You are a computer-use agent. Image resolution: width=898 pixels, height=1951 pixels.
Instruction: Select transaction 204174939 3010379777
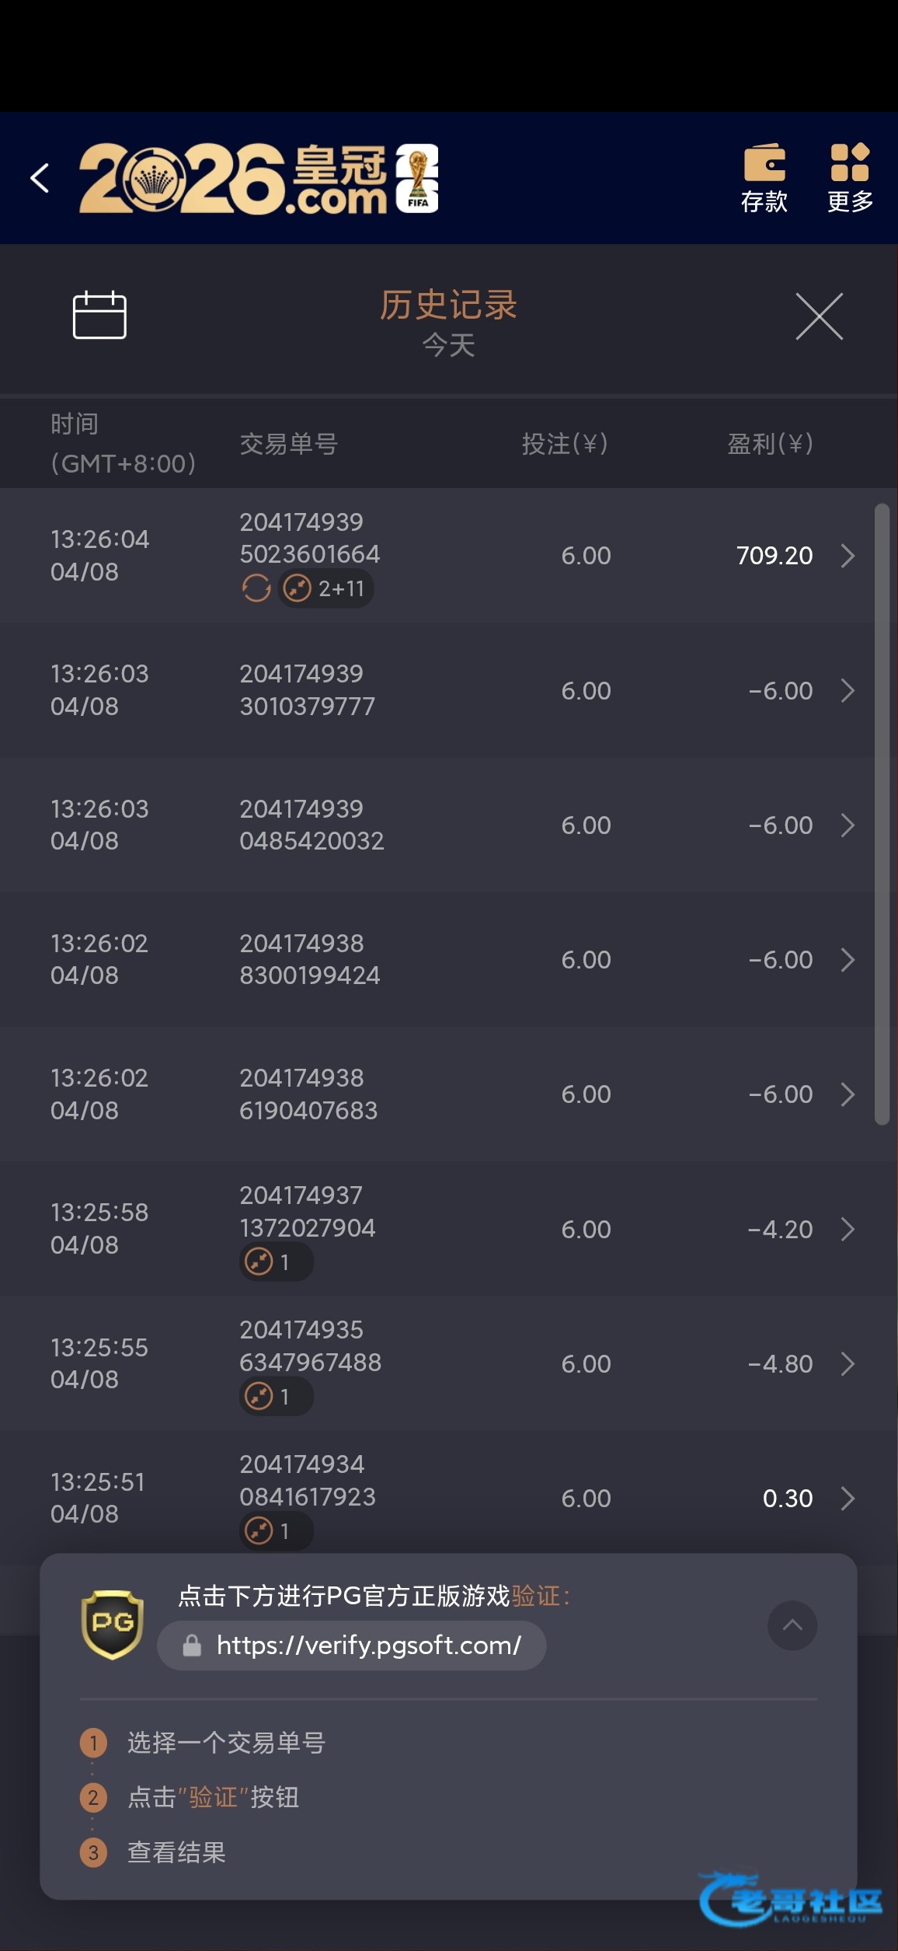click(x=307, y=690)
